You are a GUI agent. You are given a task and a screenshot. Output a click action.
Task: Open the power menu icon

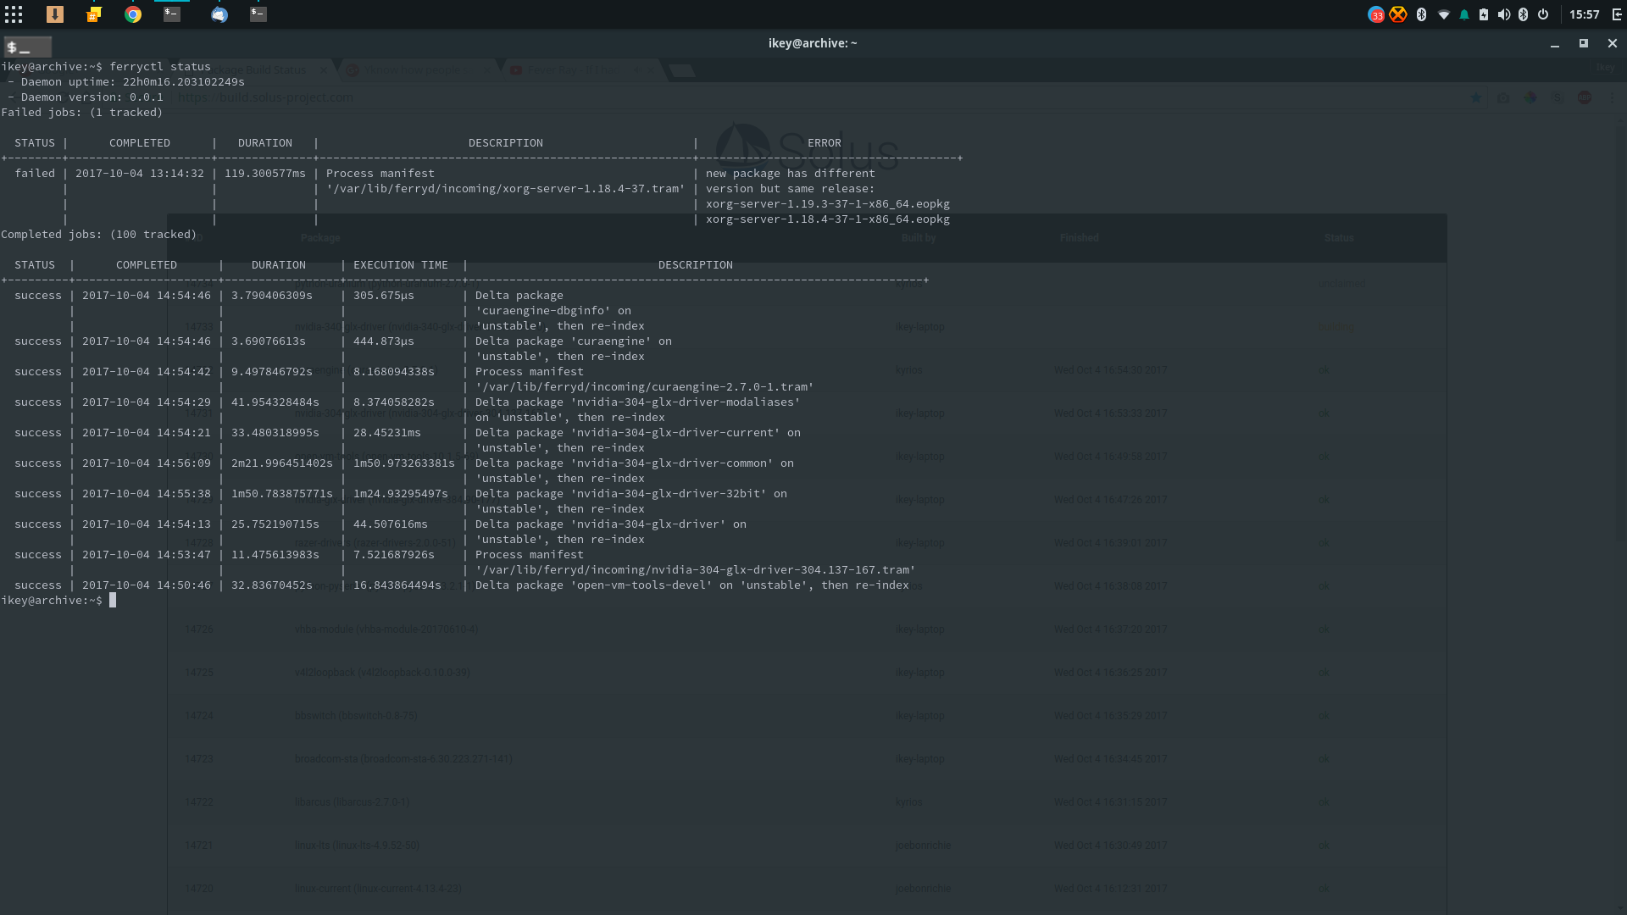click(1543, 14)
